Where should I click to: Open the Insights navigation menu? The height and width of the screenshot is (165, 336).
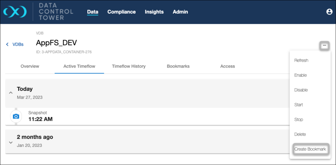coord(154,12)
